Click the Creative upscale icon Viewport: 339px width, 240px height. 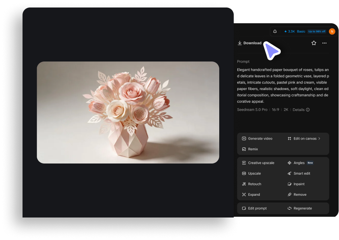(x=244, y=163)
